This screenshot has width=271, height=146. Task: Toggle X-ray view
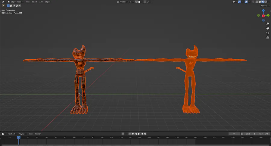pos(253,2)
